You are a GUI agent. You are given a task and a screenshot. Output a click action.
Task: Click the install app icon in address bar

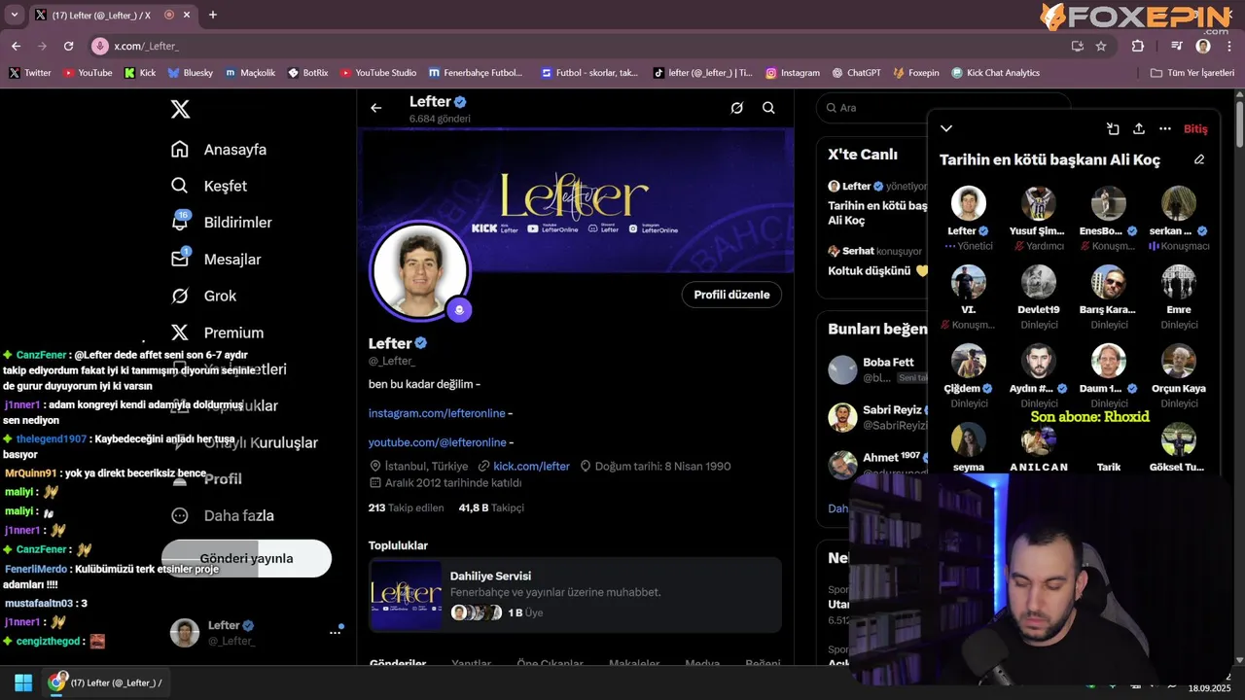coord(1077,46)
